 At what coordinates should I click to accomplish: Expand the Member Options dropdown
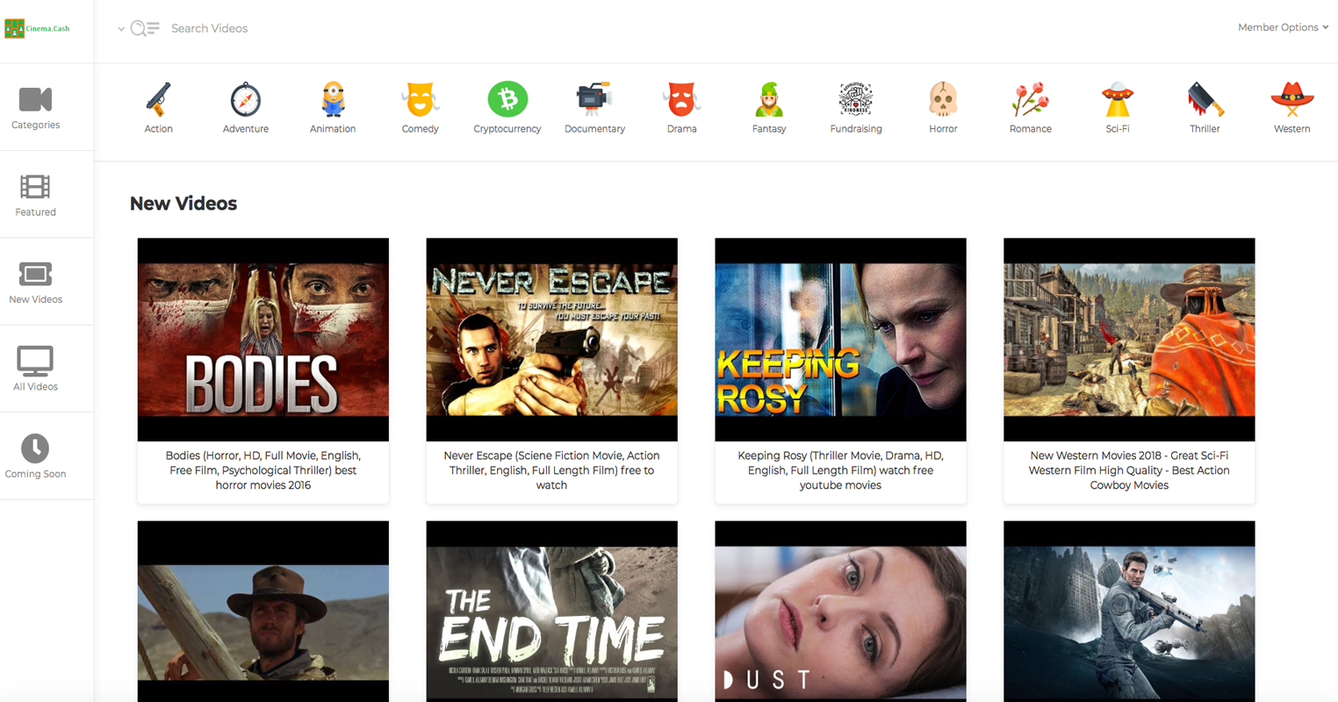click(x=1282, y=27)
